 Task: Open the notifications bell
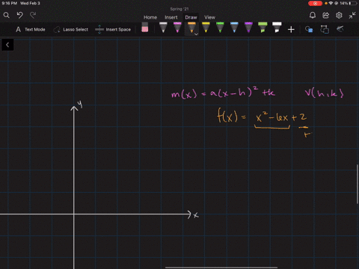coord(313,16)
